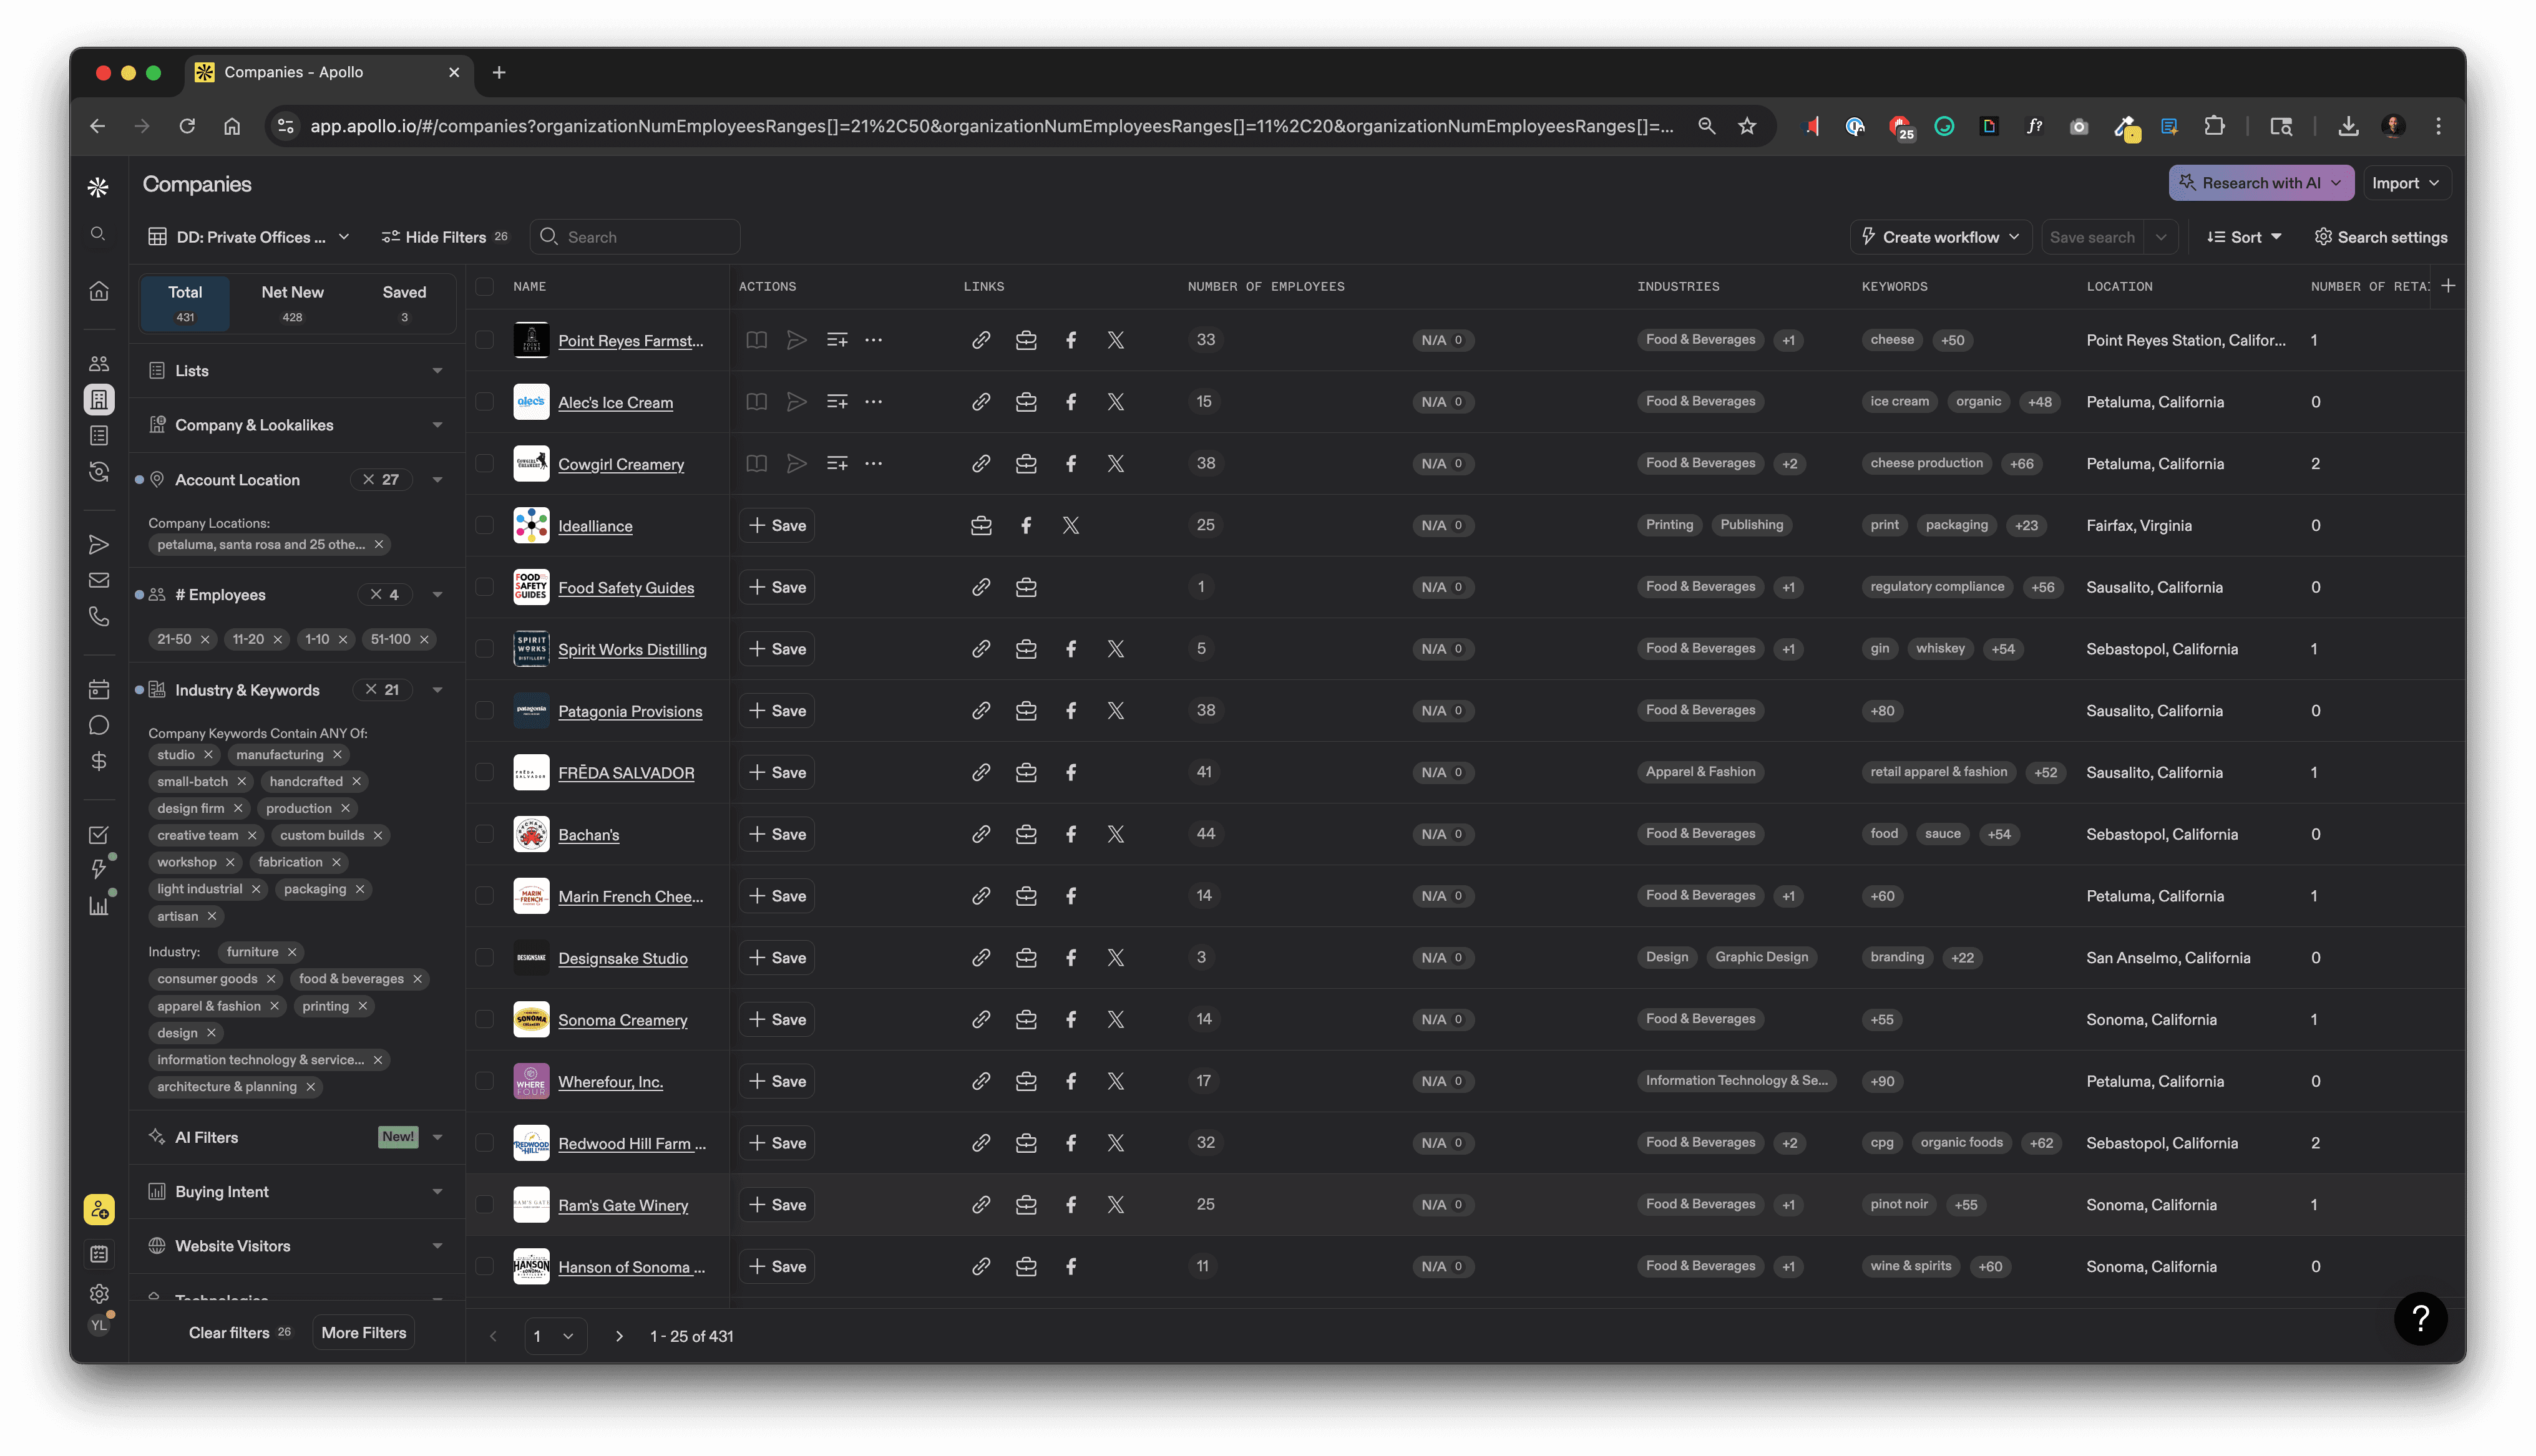Collapse the Account Location filter
This screenshot has width=2536, height=1456.
(438, 480)
